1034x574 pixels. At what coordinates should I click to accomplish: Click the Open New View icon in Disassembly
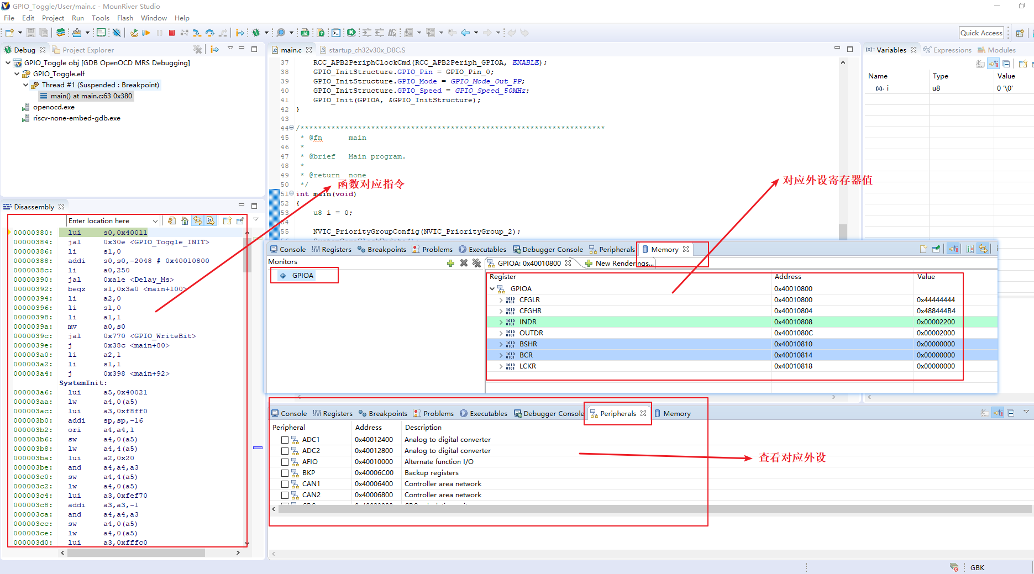[x=227, y=220]
